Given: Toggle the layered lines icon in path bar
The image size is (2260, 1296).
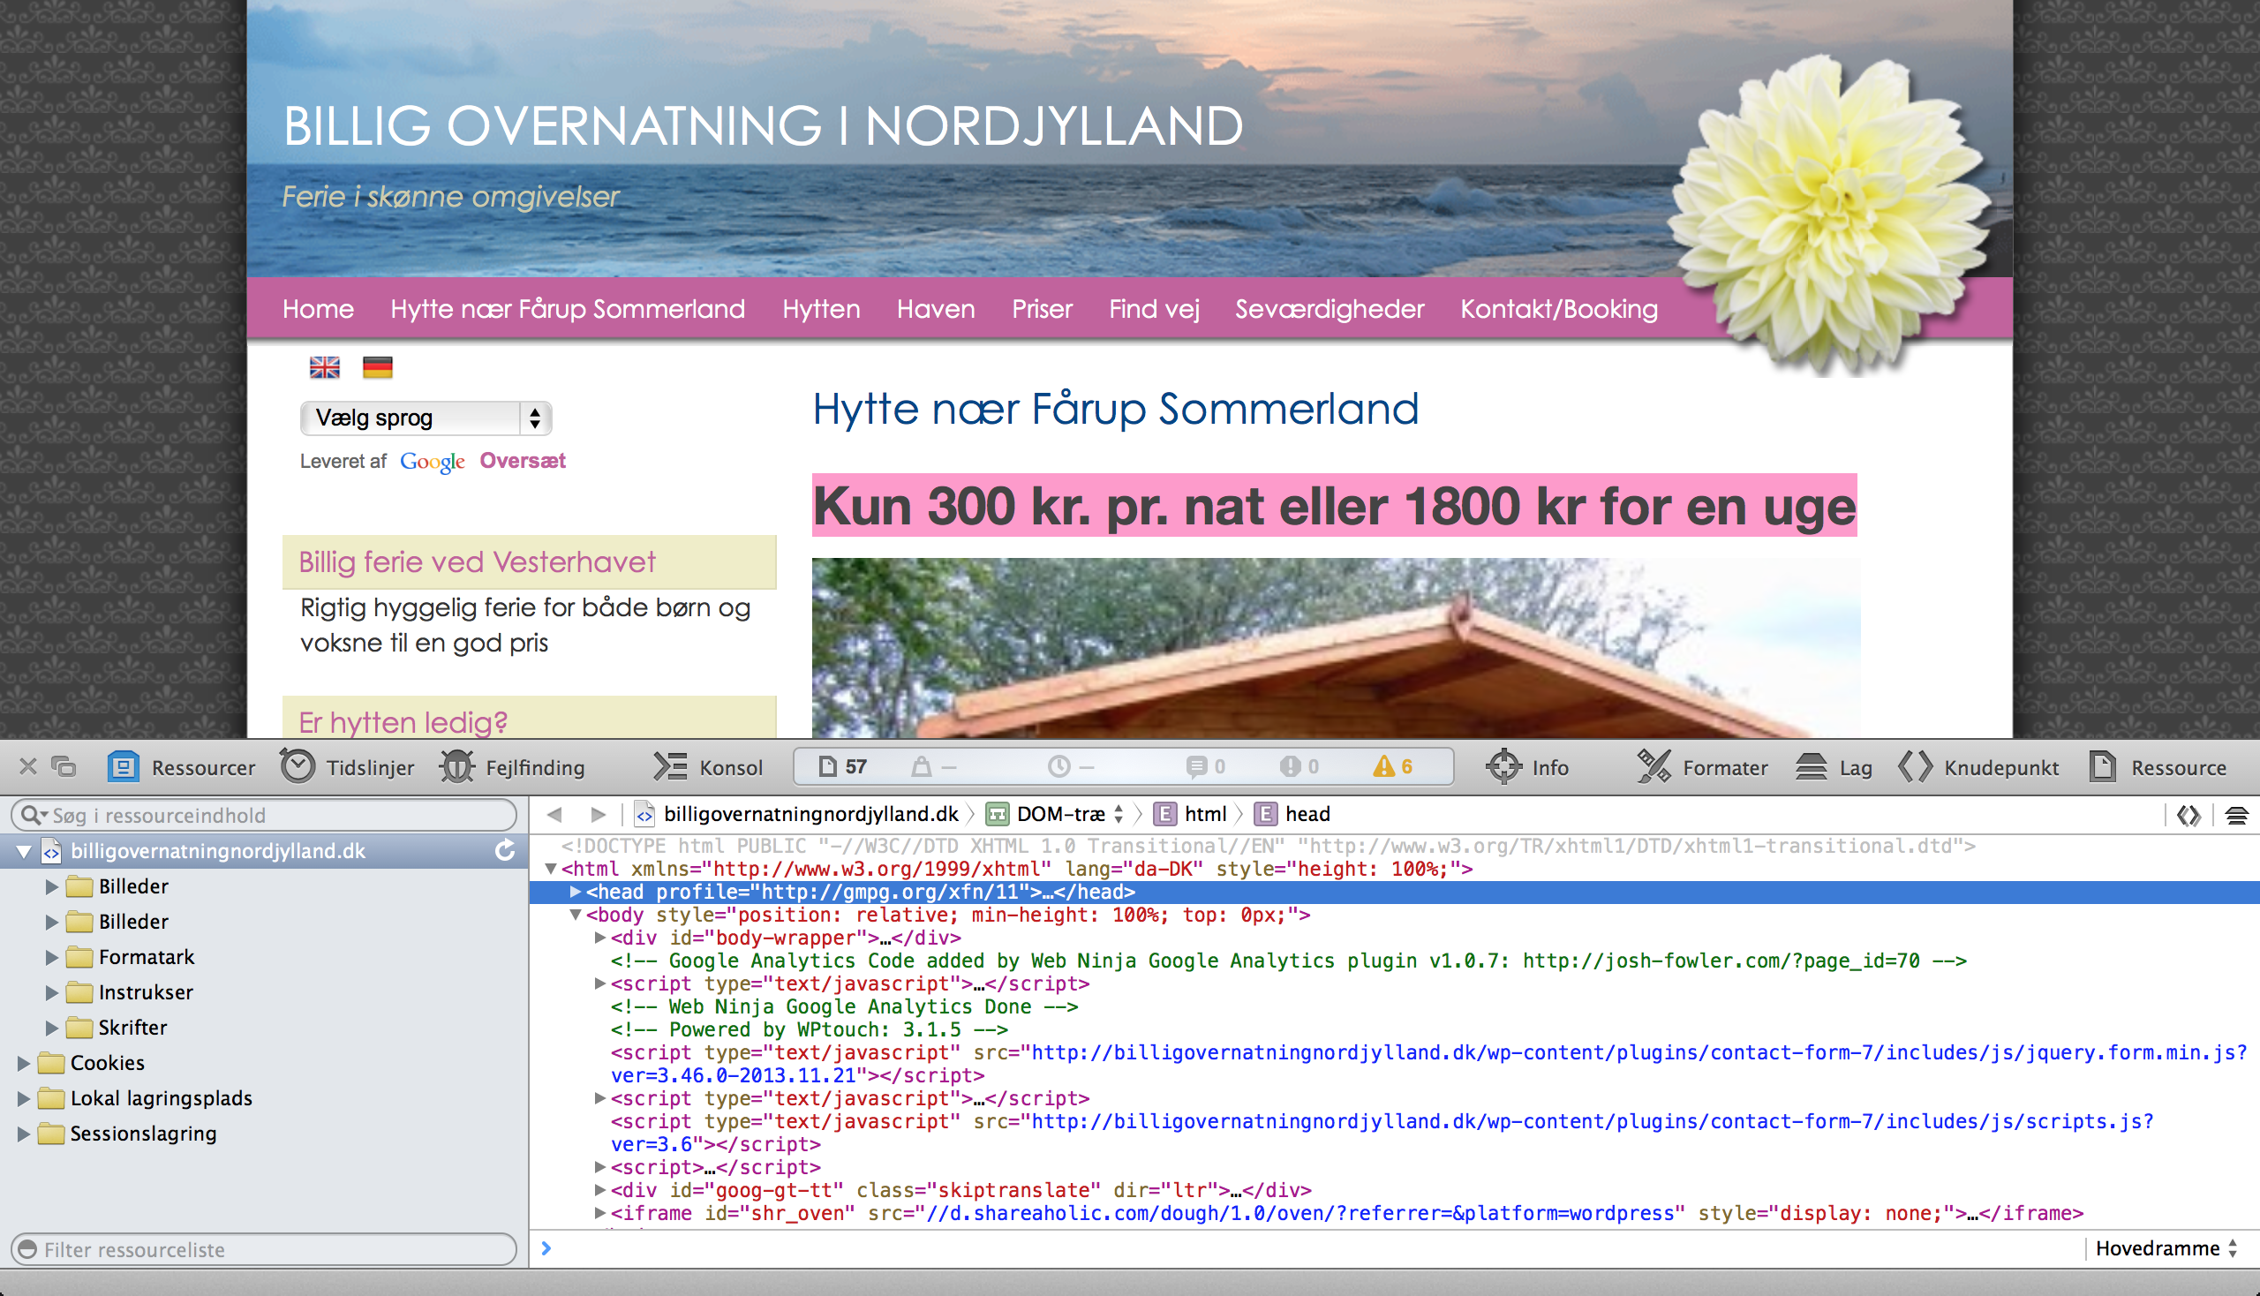Looking at the screenshot, I should tap(2236, 815).
